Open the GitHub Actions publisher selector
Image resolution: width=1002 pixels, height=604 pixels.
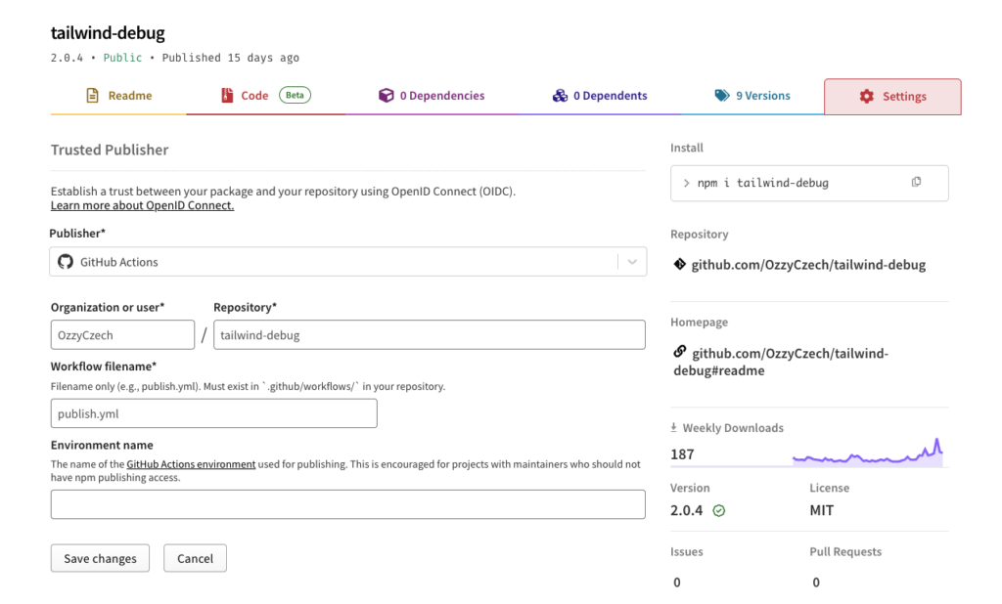click(333, 262)
